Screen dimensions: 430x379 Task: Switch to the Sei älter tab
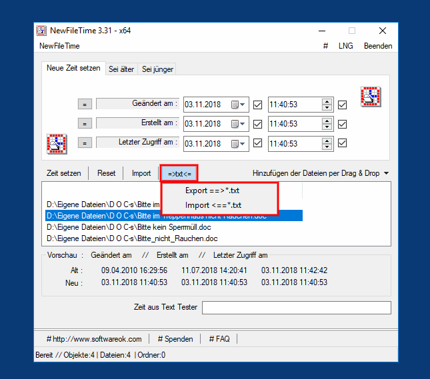121,69
